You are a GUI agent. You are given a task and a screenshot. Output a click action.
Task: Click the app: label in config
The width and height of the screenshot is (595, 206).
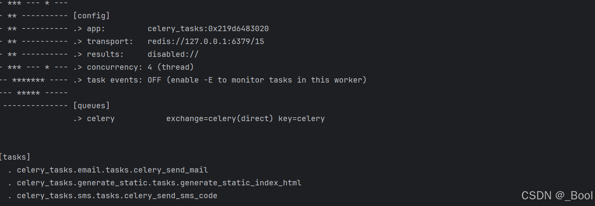click(96, 29)
